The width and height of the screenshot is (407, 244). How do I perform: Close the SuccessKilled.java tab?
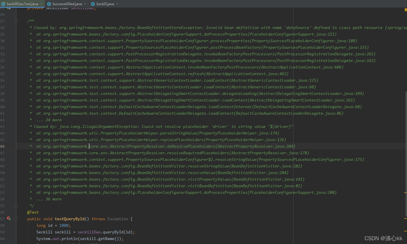85,4
